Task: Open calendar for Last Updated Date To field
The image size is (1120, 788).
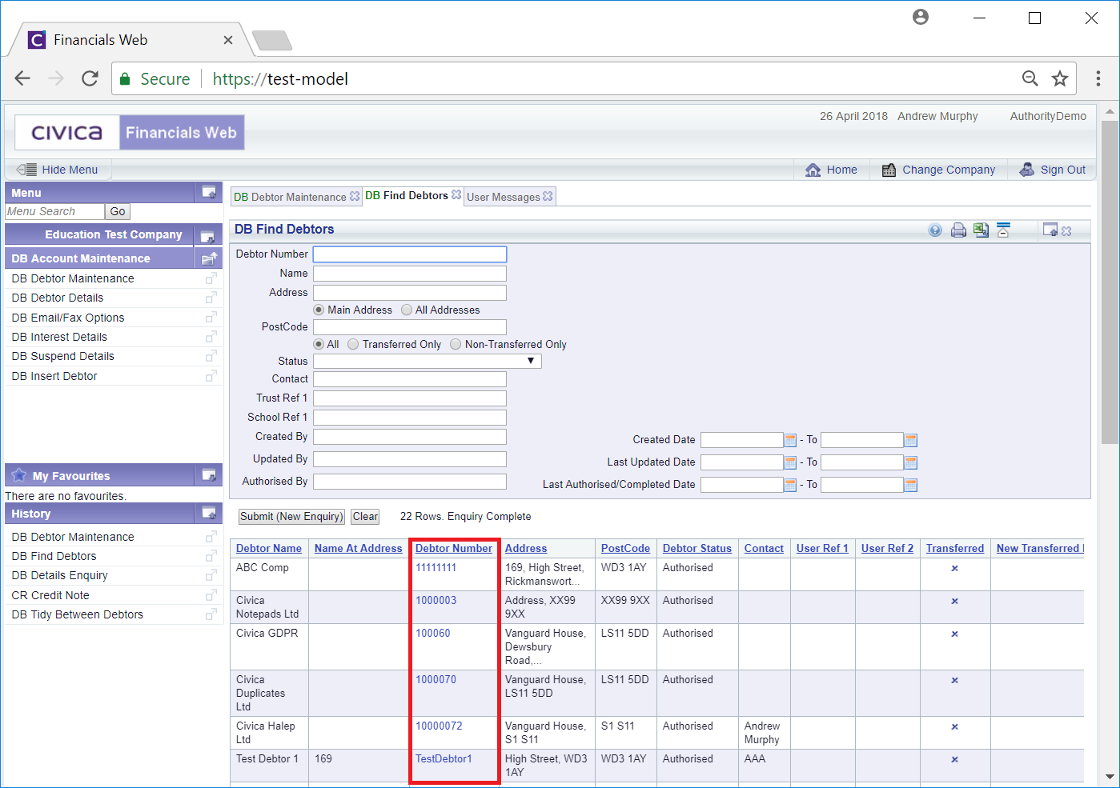Action: pos(910,462)
